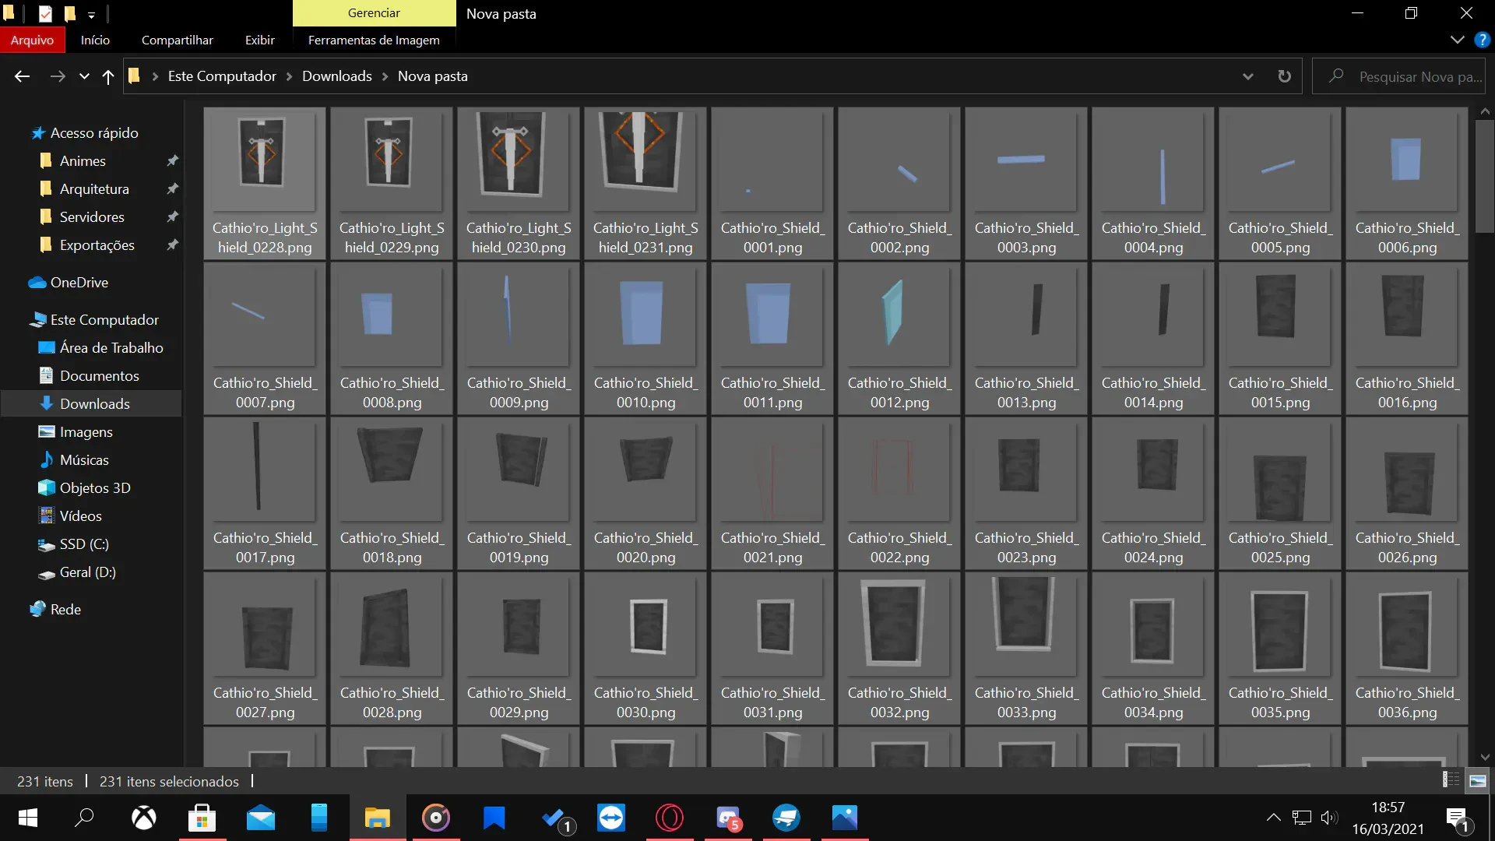Select the Cathio'ro_Shield_0012.png thumbnail
Image resolution: width=1495 pixels, height=841 pixels.
pyautogui.click(x=899, y=339)
